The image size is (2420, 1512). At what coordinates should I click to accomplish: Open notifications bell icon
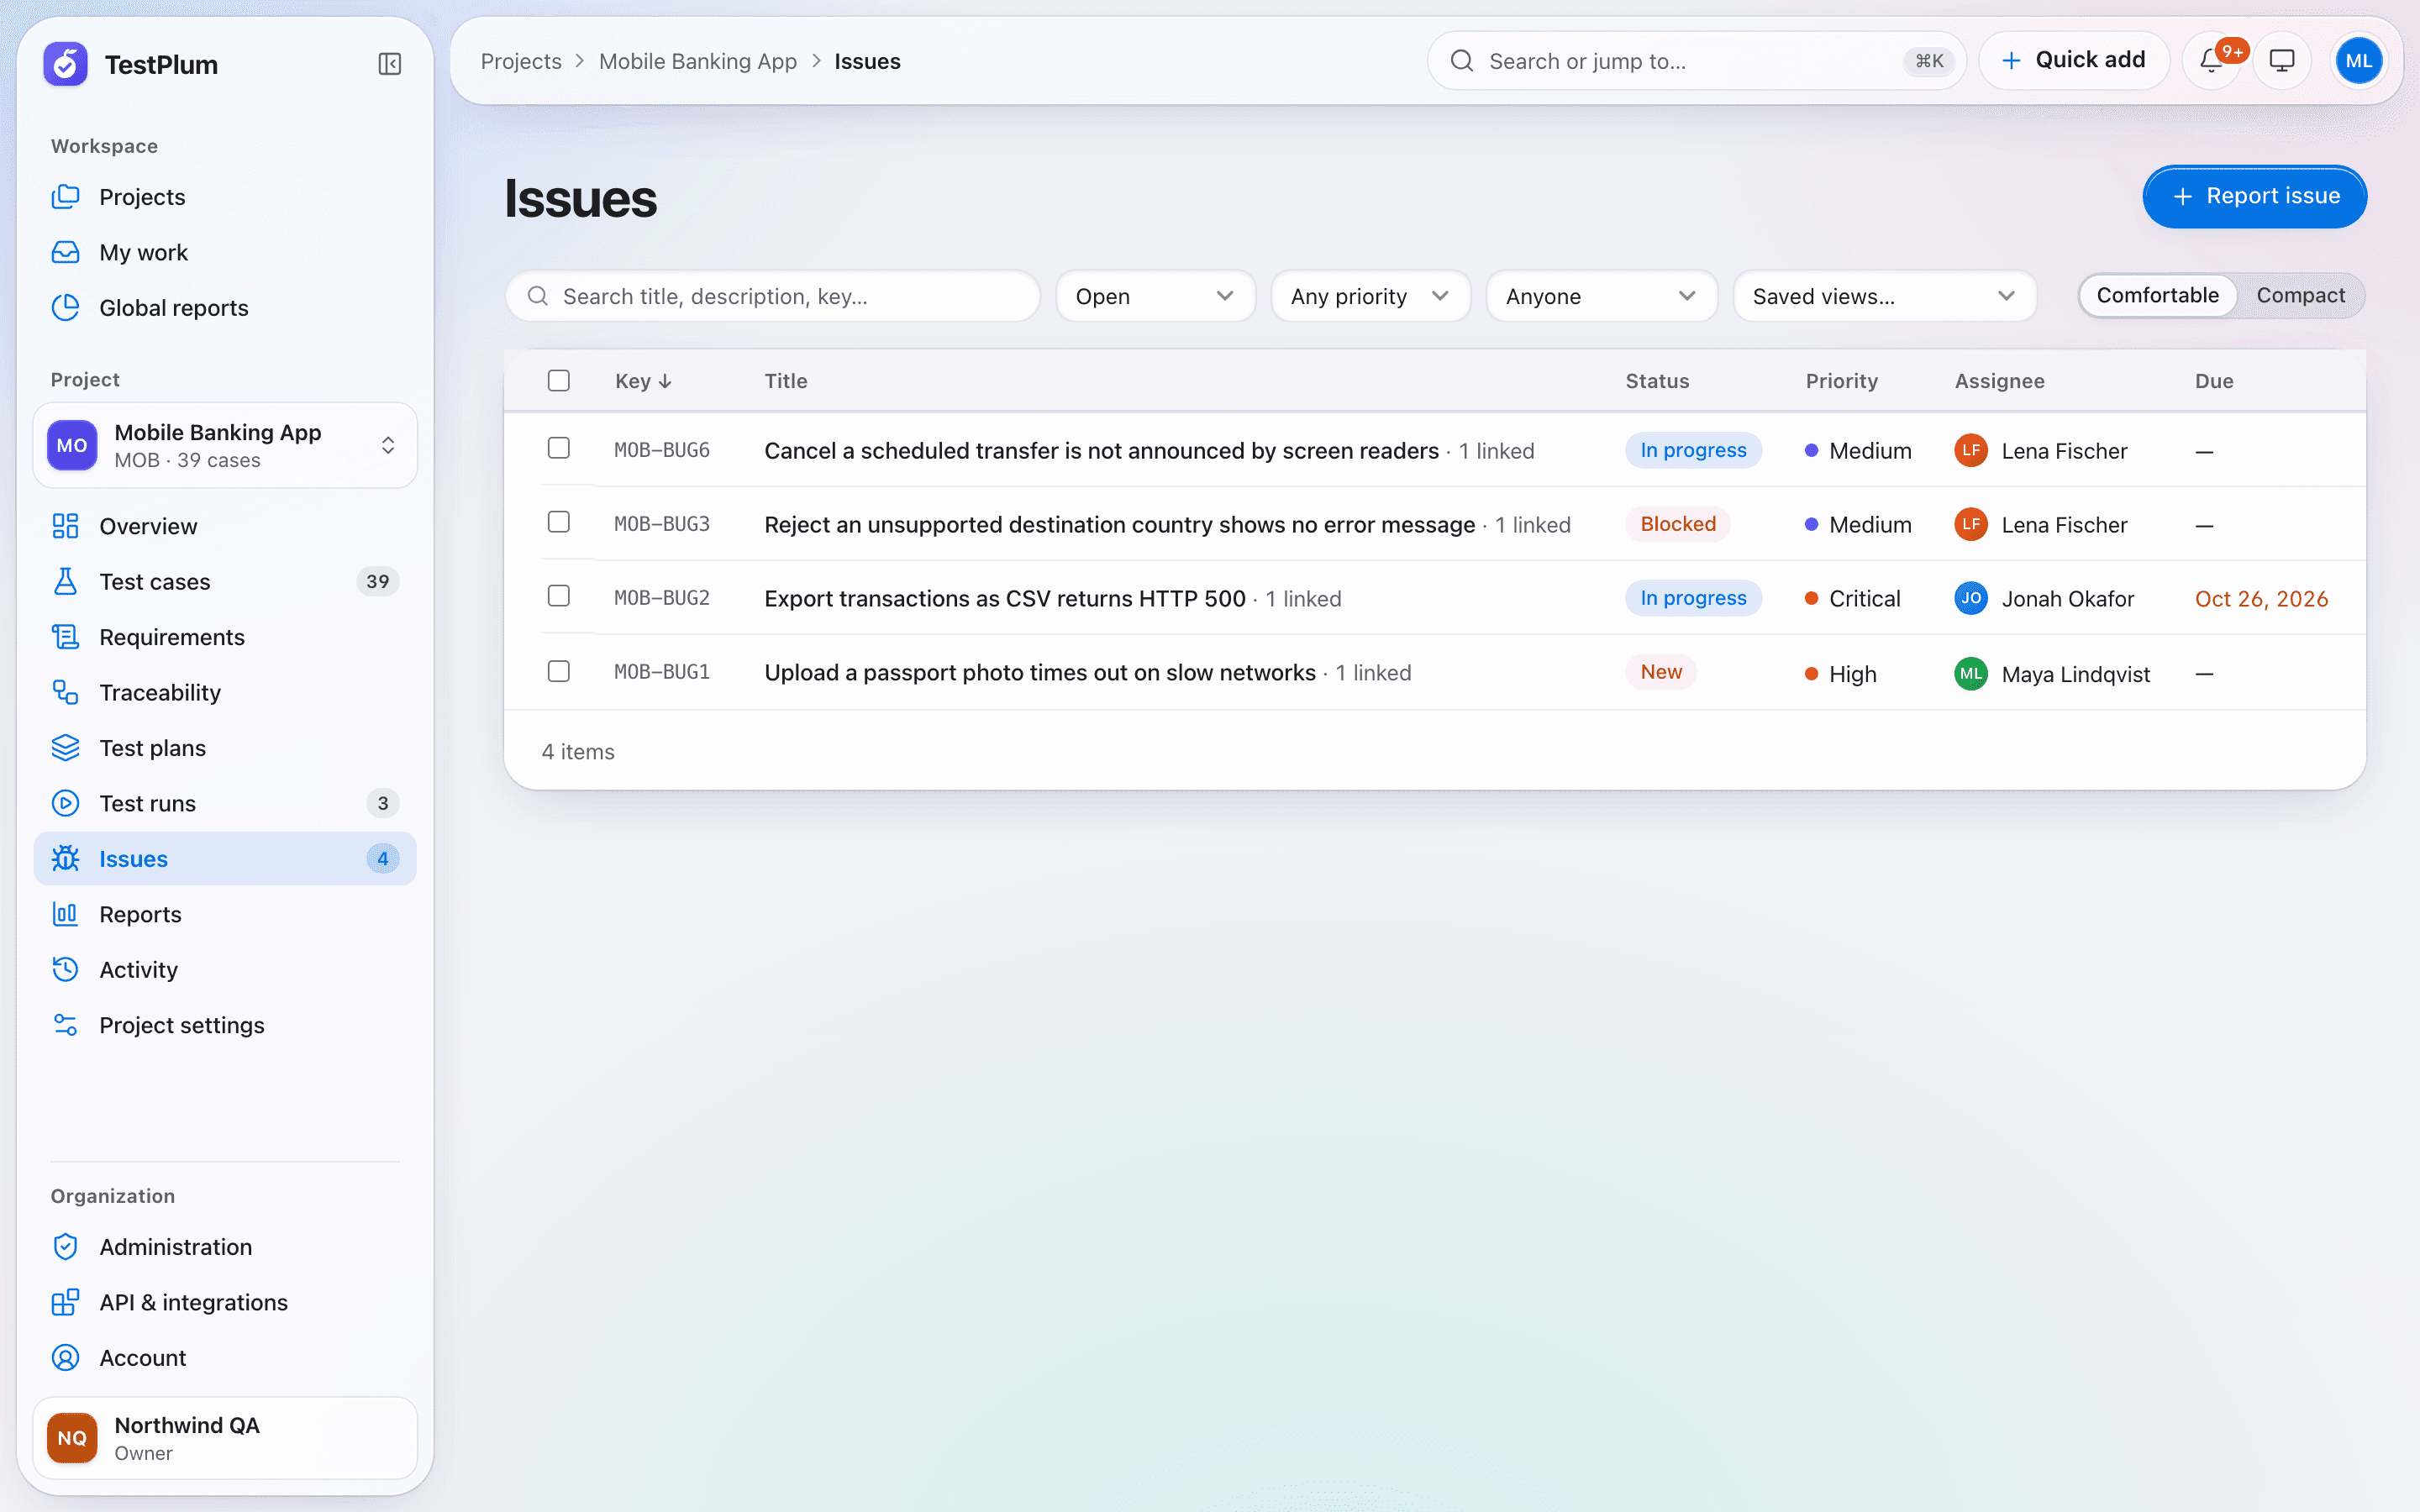point(2211,61)
